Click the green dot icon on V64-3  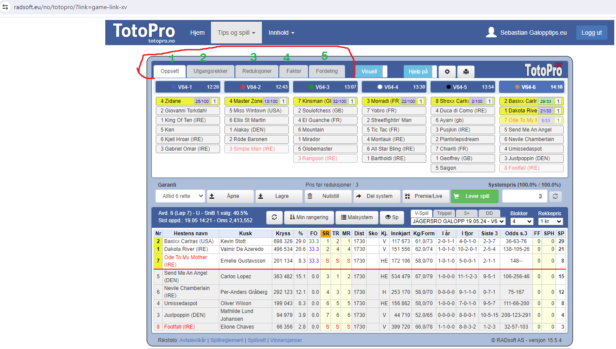(311, 87)
